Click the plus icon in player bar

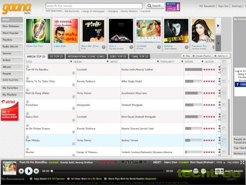tap(146, 162)
